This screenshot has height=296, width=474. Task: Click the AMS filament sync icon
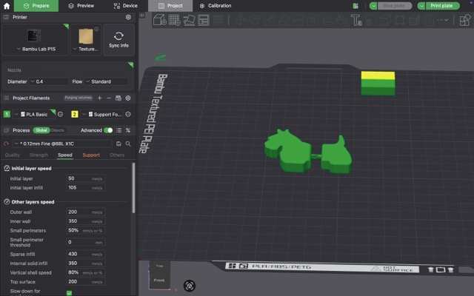pyautogui.click(x=118, y=98)
